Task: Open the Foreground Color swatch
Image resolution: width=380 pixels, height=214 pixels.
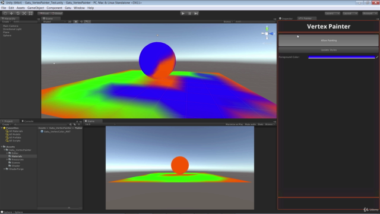Action: (341, 57)
